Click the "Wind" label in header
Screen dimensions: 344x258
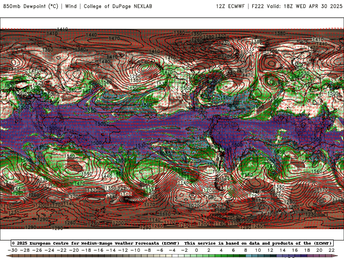(71, 6)
